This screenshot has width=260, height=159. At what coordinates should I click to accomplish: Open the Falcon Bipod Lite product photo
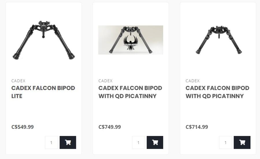pyautogui.click(x=43, y=40)
